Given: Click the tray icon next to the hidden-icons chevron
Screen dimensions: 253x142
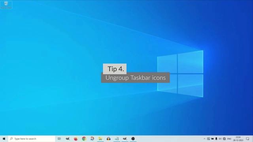Looking at the screenshot, I should tap(208, 138).
